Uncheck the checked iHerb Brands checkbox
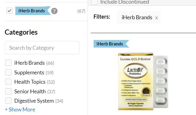Image resolution: width=196 pixels, height=115 pixels. coord(9,11)
